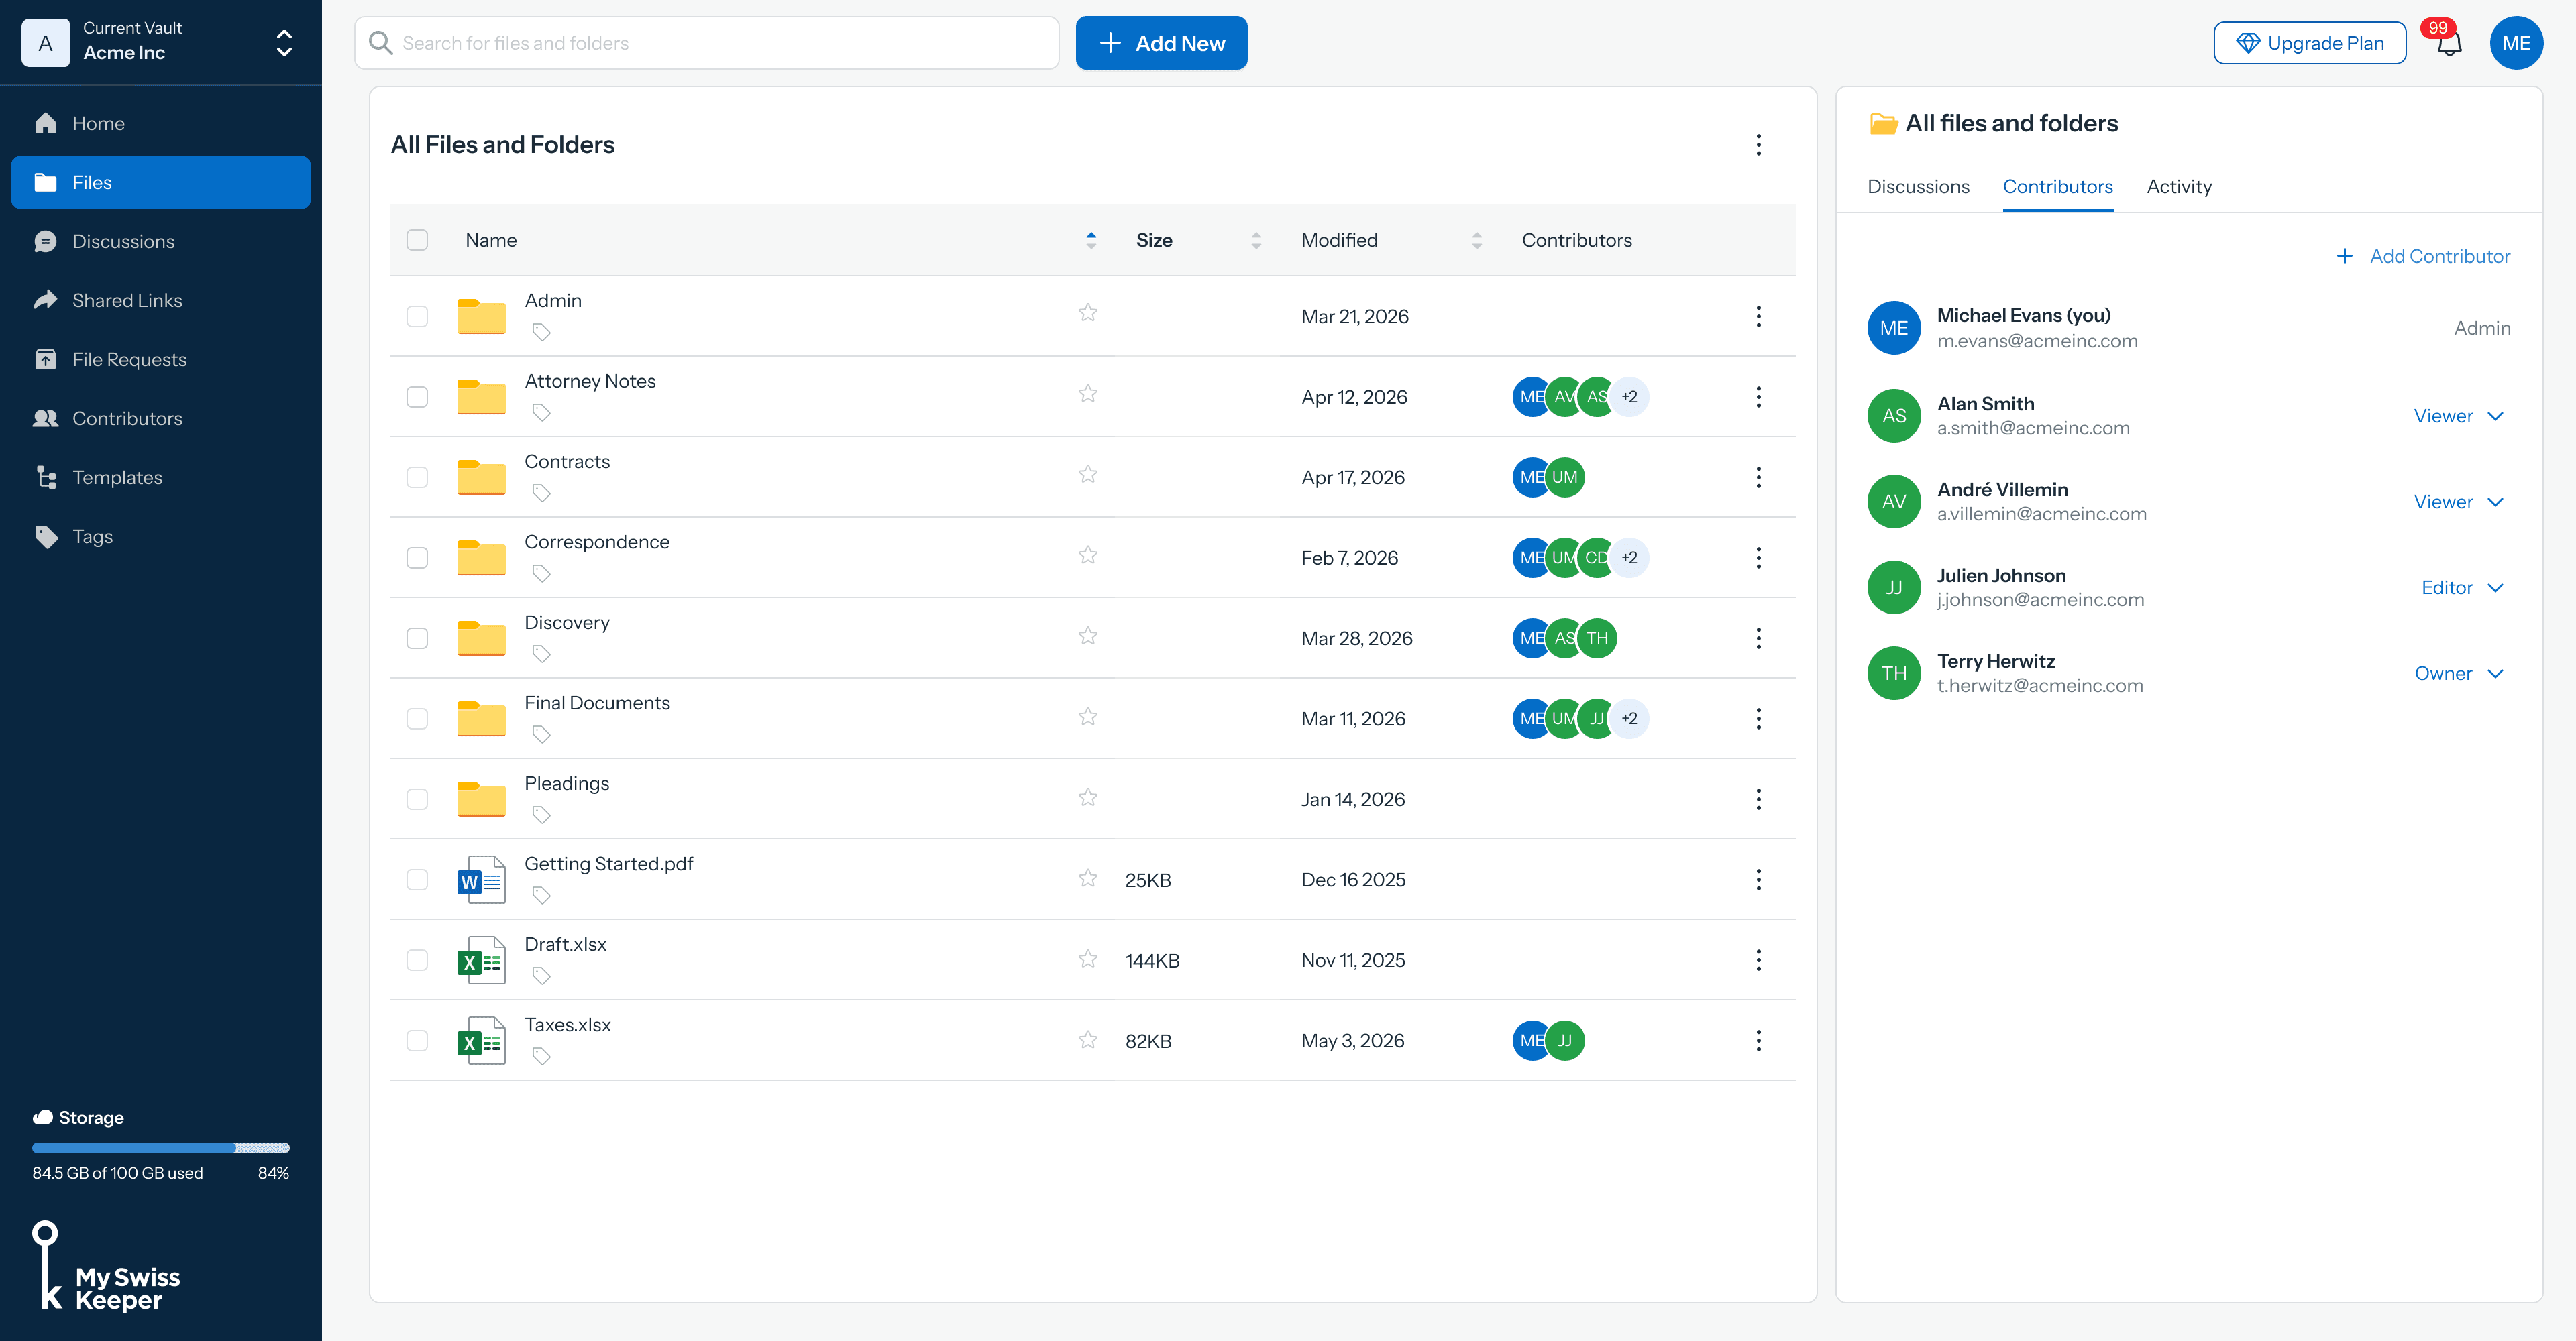Viewport: 2576px width, 1341px height.
Task: Click the TH avatar on Discovery row
Action: pyautogui.click(x=1597, y=638)
